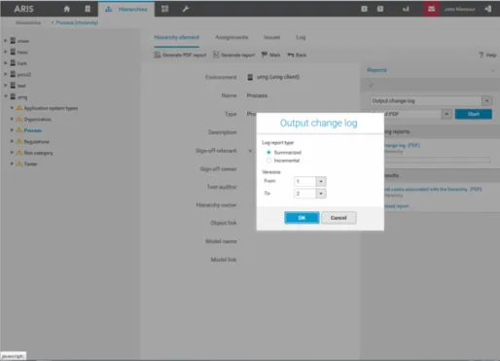
Task: Click the Back arrow icon
Action: click(x=291, y=54)
